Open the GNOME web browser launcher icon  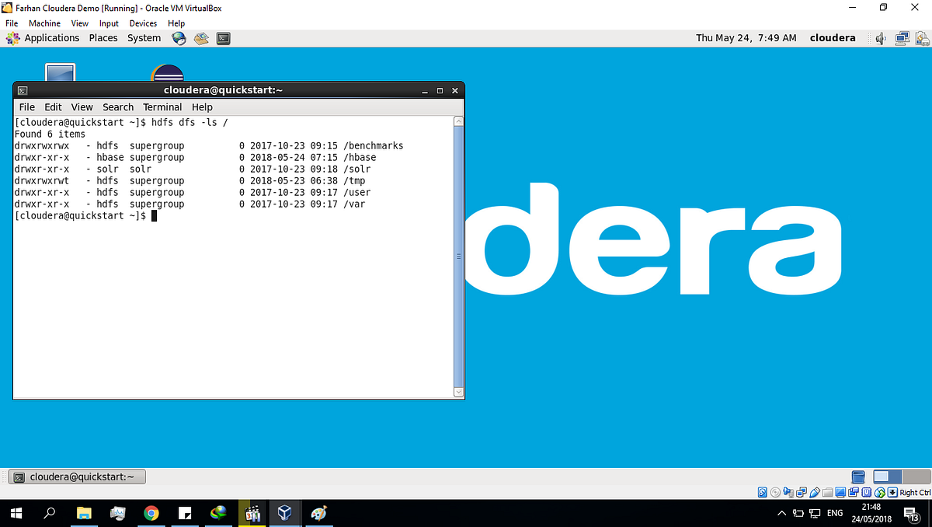[x=179, y=37]
